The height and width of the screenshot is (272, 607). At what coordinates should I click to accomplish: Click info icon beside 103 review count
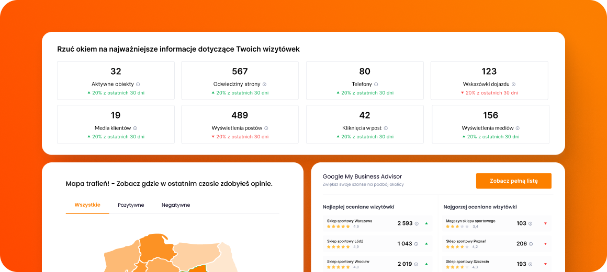(530, 223)
